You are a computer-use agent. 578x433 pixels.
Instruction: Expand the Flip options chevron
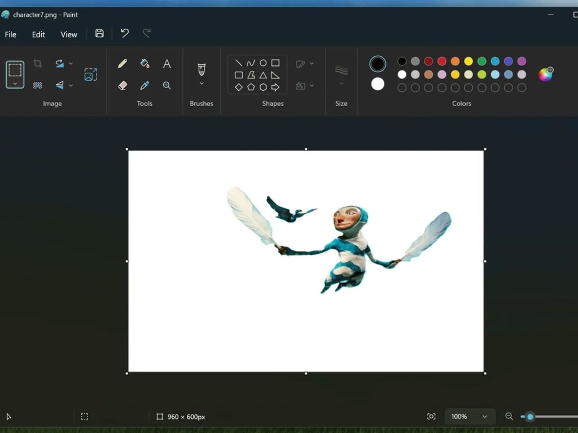pyautogui.click(x=71, y=86)
